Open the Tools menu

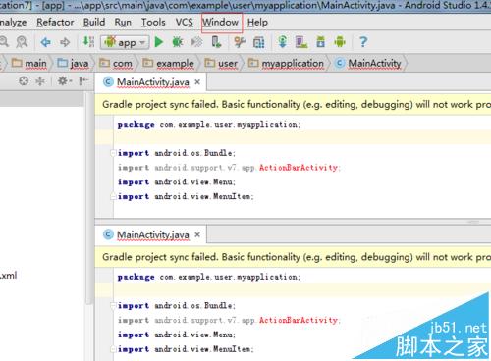[x=153, y=23]
